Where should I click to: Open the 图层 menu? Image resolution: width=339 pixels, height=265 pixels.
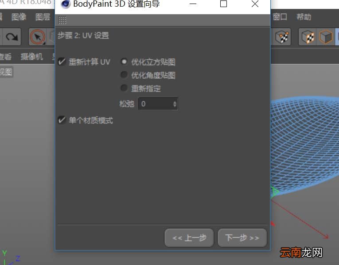[x=43, y=17]
